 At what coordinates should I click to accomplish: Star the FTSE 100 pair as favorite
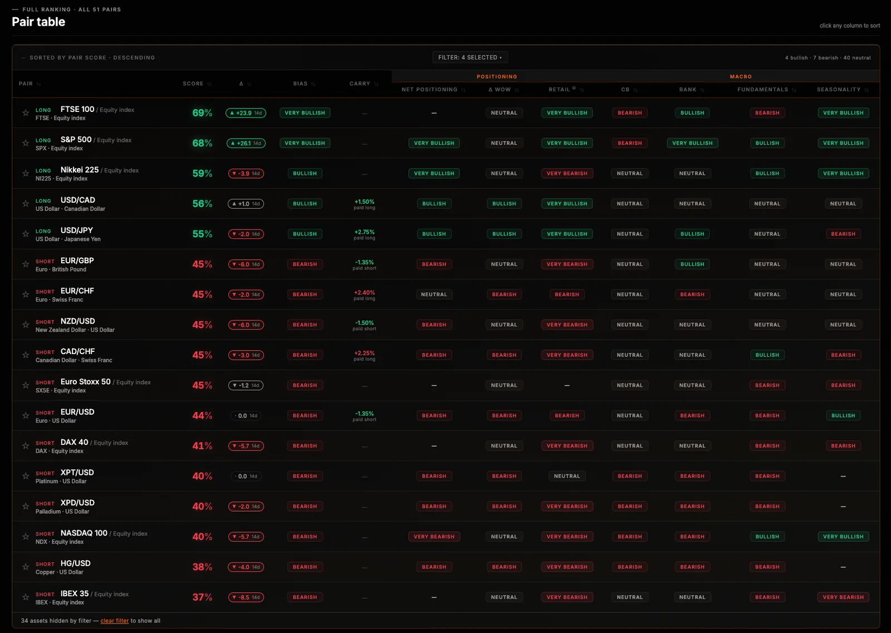26,113
